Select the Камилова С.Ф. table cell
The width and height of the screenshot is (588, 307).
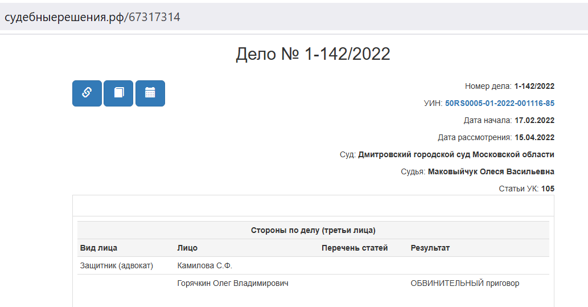(x=205, y=266)
